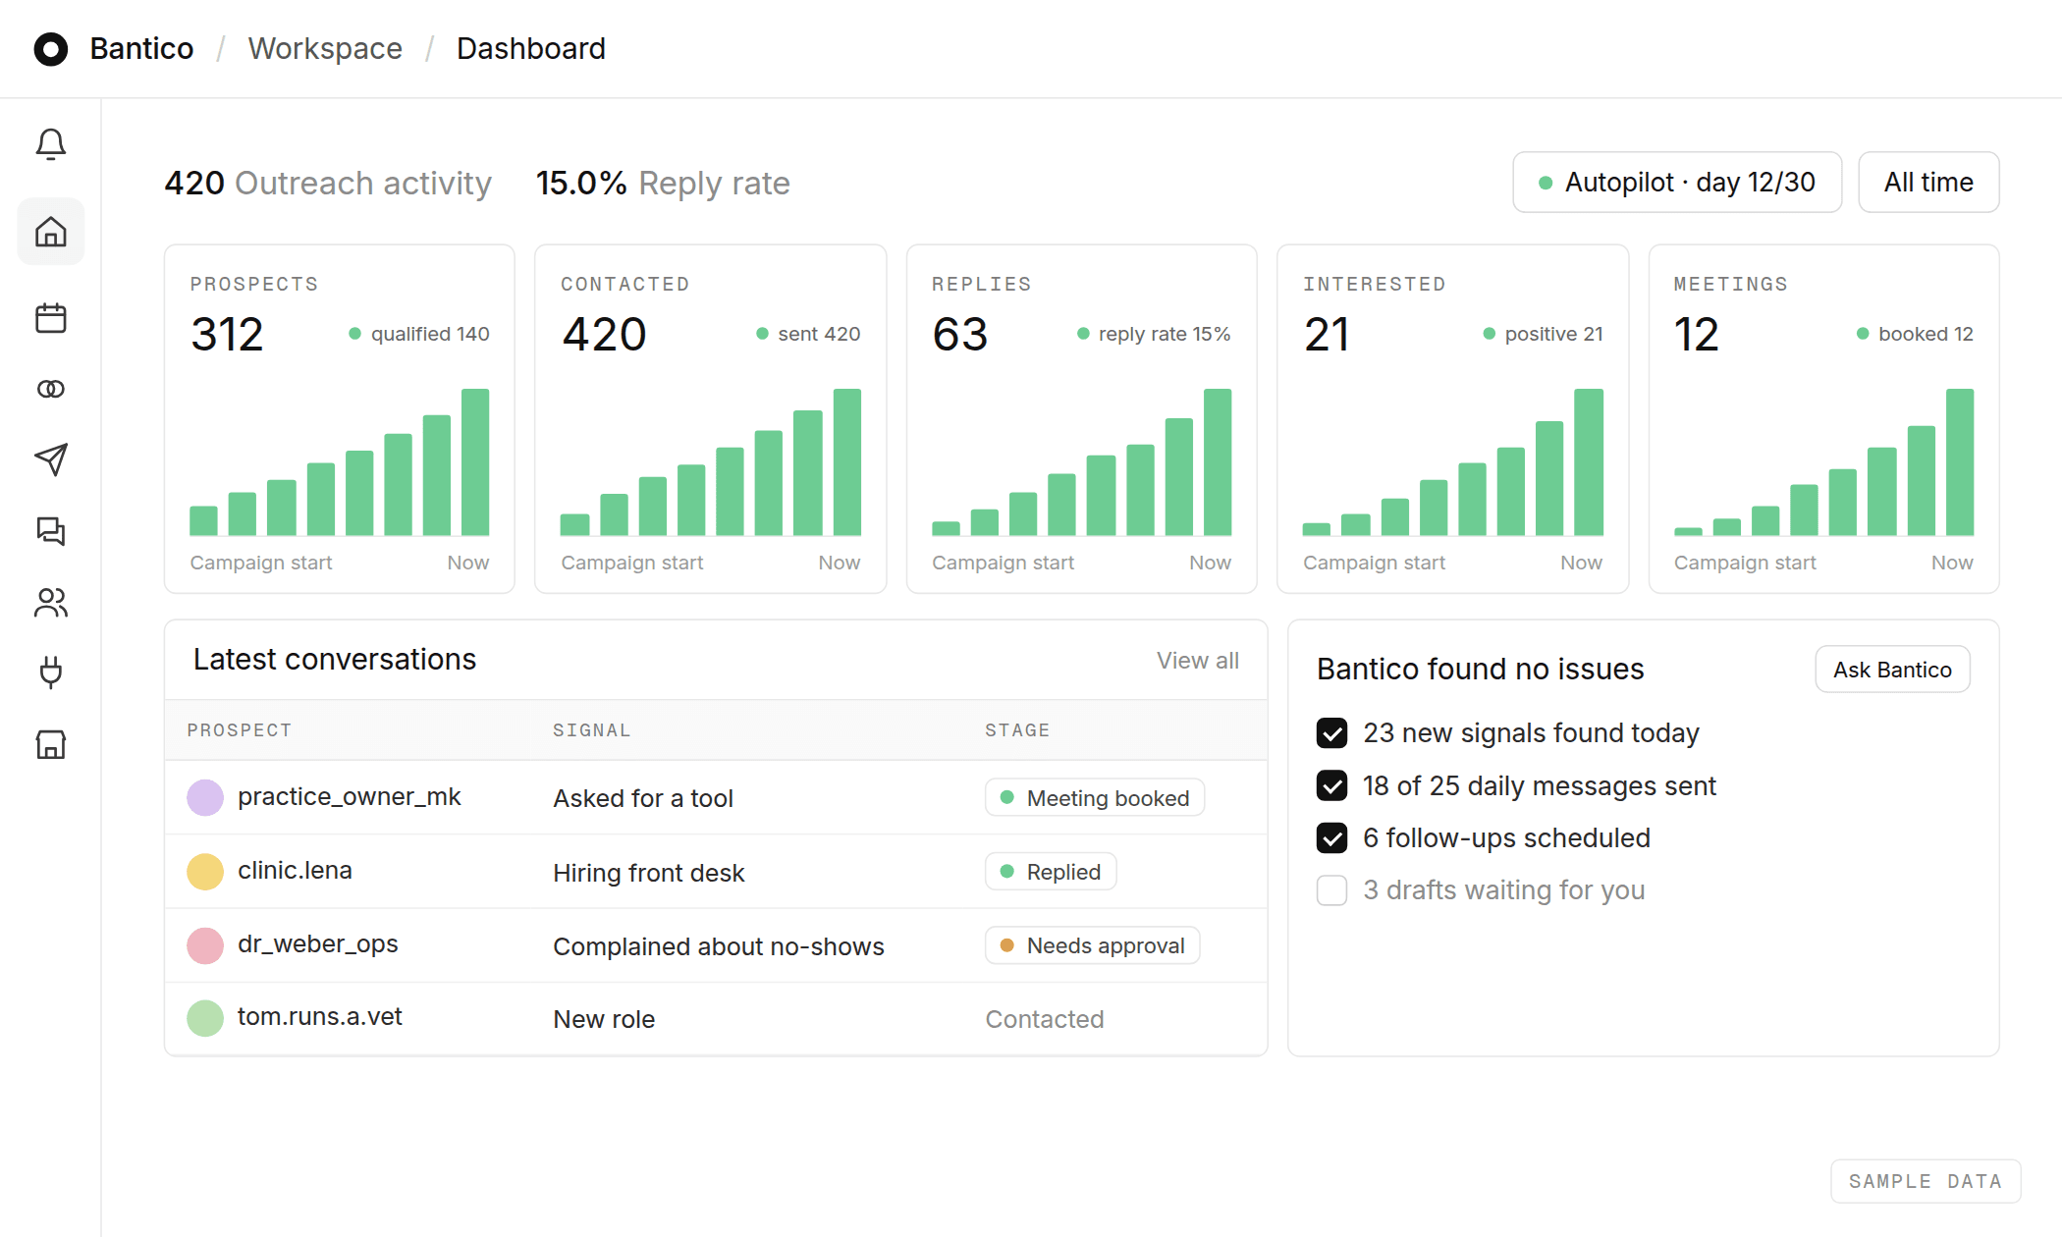The width and height of the screenshot is (2062, 1237).
Task: Select 'New role' signal text
Action: pyautogui.click(x=604, y=1019)
